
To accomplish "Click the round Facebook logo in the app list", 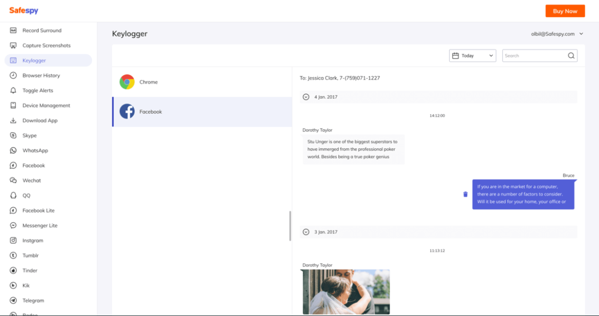I will 127,111.
